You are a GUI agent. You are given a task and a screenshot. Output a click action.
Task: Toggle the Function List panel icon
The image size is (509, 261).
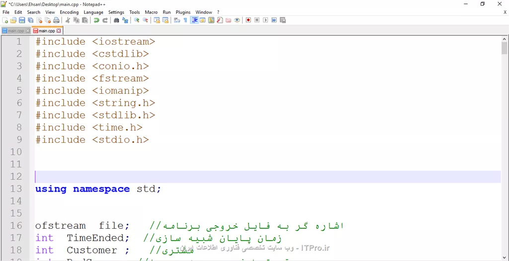220,20
